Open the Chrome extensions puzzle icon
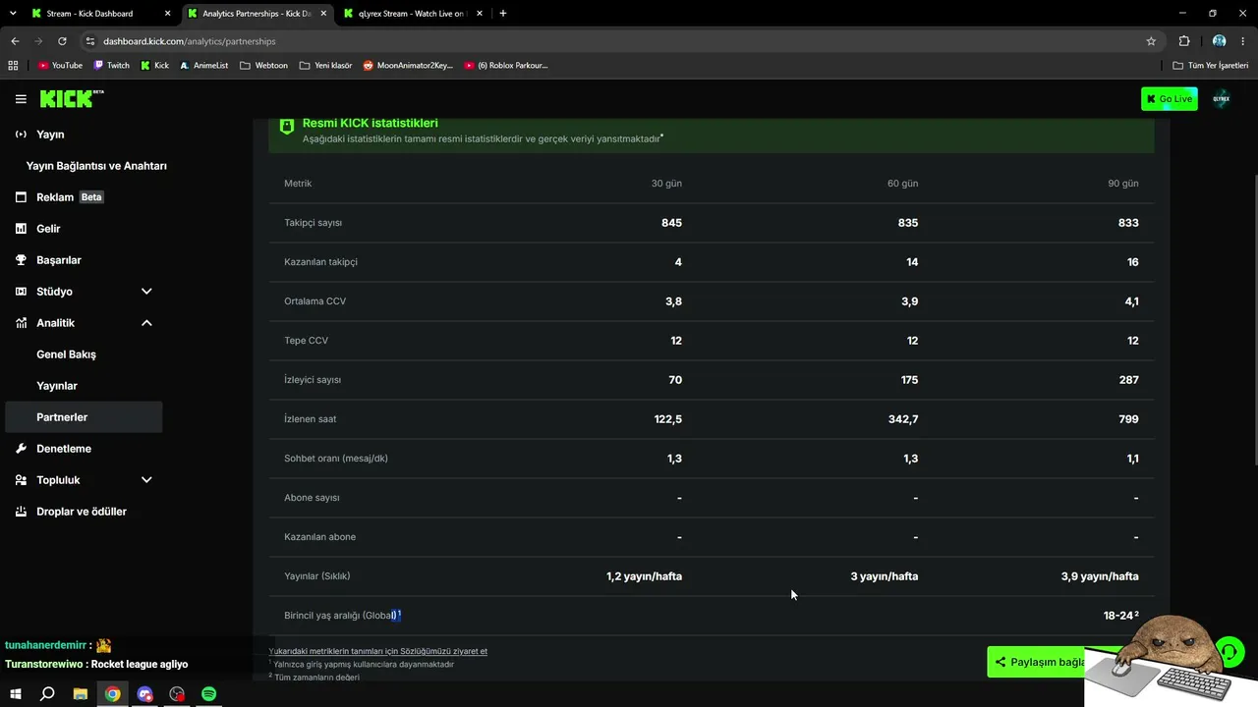This screenshot has width=1258, height=707. (1184, 41)
